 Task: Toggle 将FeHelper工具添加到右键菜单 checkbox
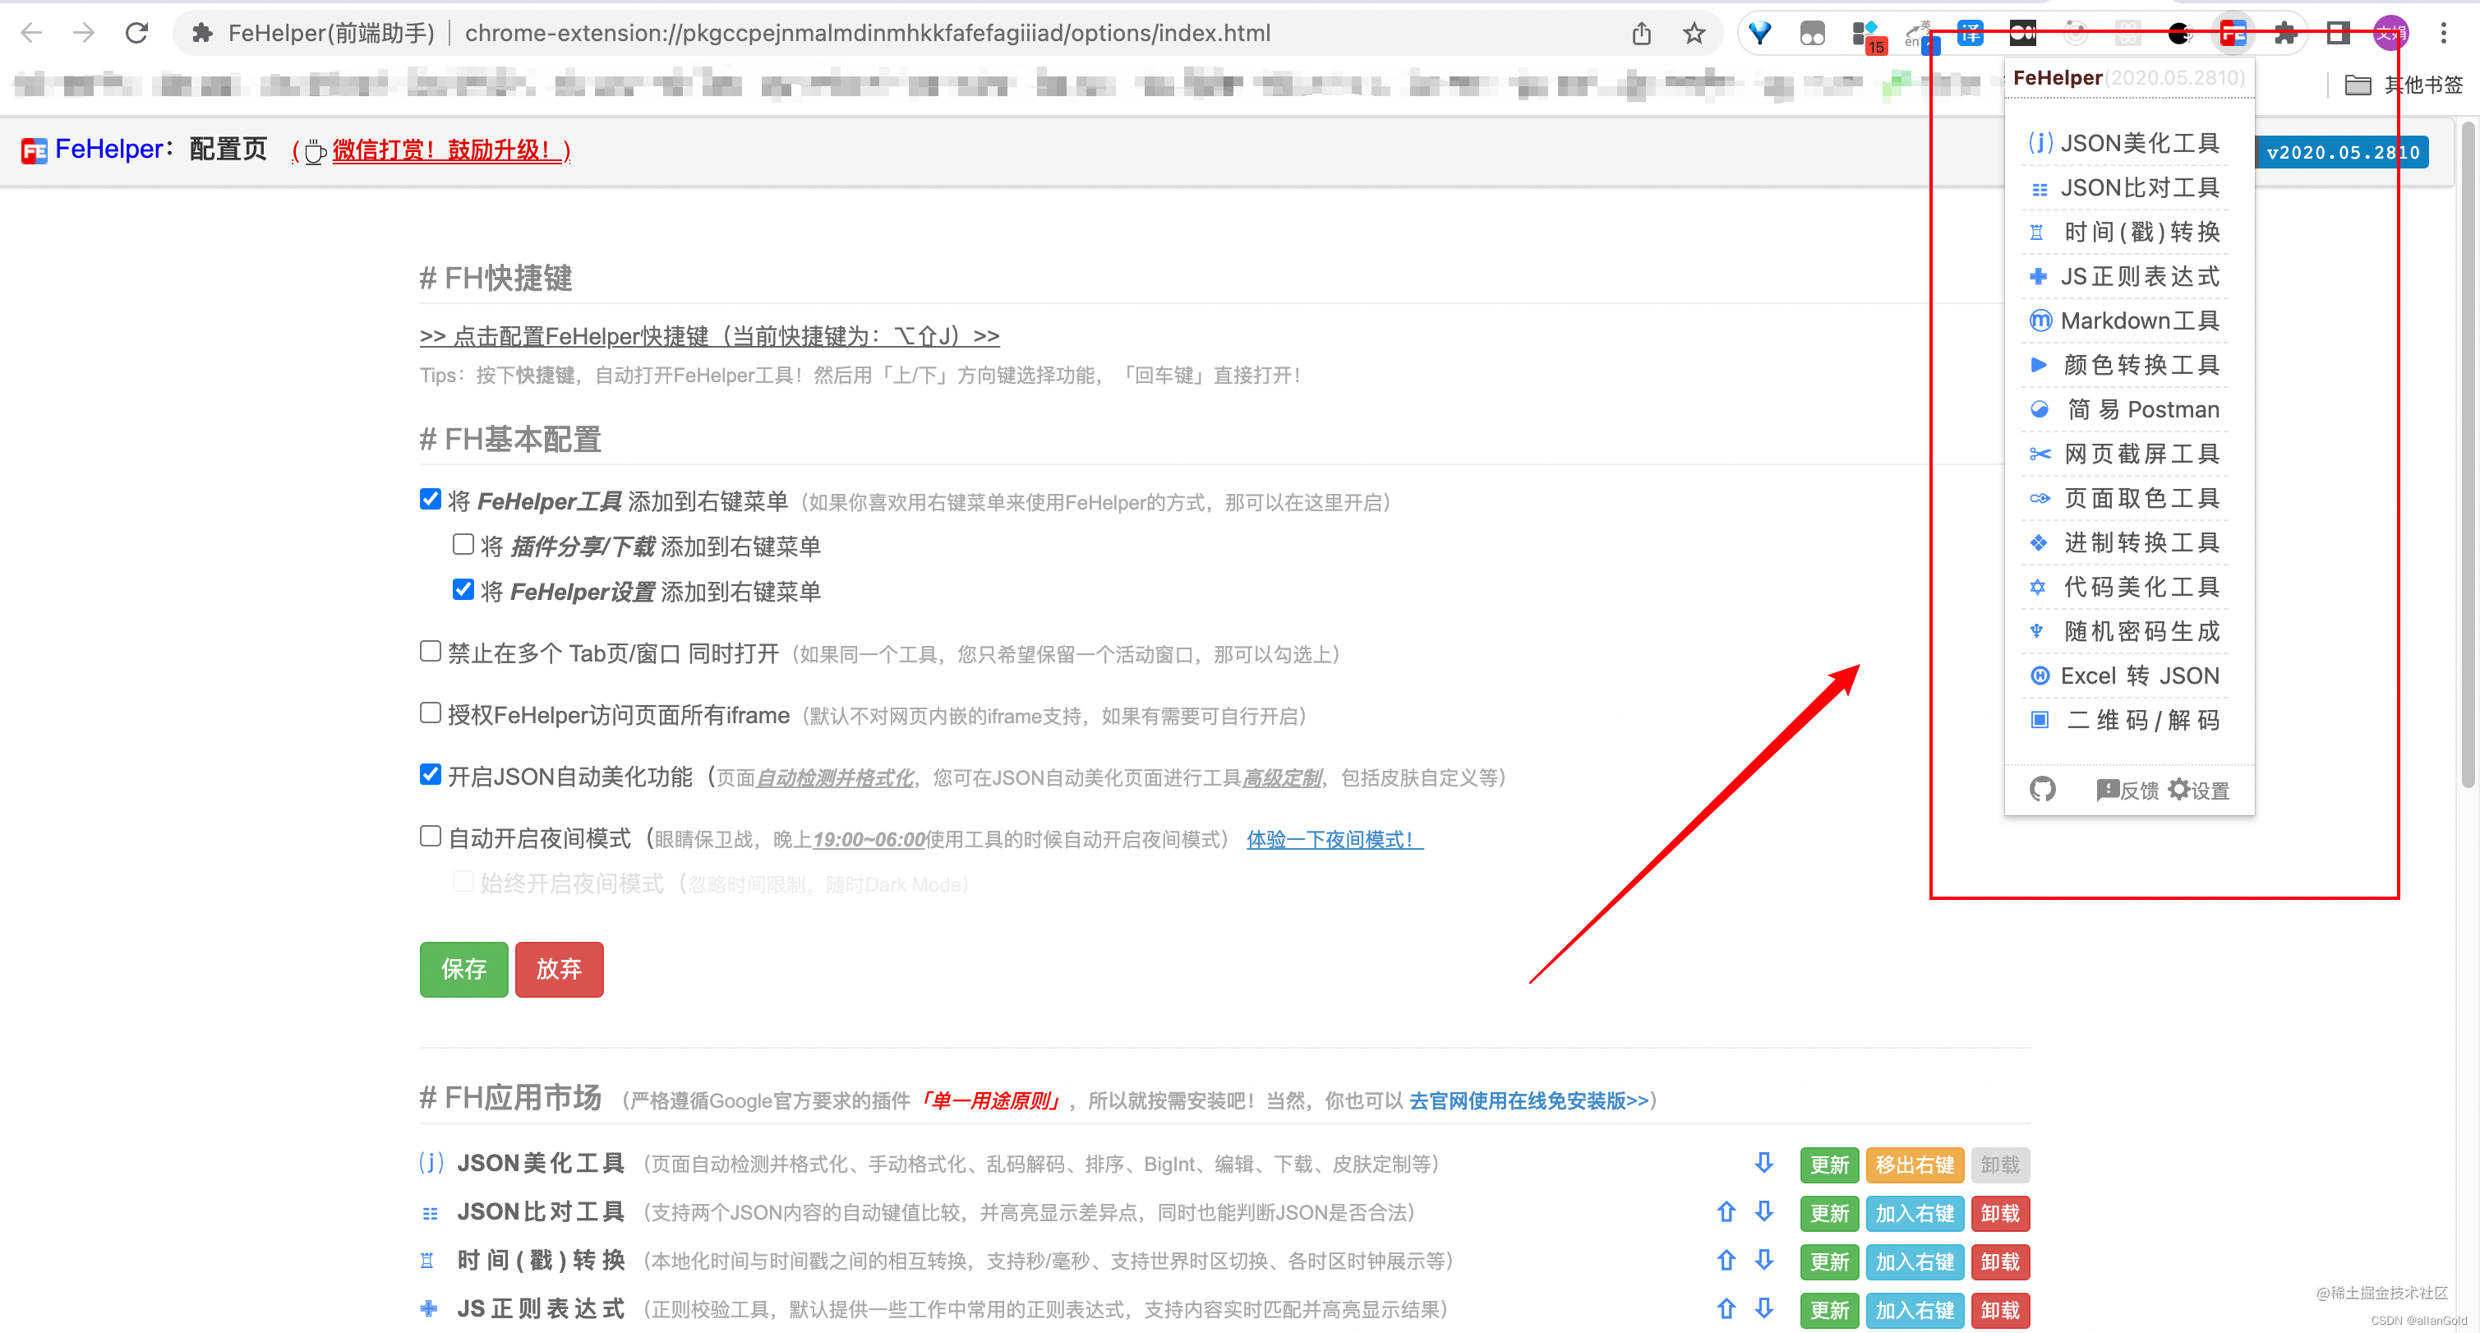pyautogui.click(x=431, y=499)
